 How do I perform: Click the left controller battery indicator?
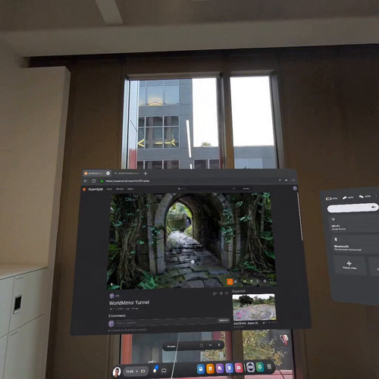pos(348,198)
